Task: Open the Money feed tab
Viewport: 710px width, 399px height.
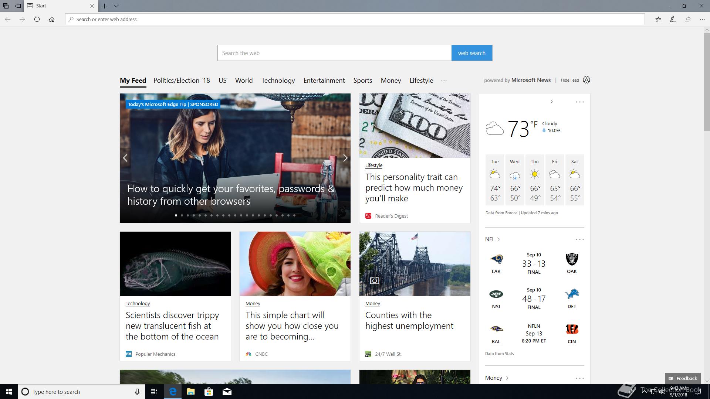Action: 390,81
